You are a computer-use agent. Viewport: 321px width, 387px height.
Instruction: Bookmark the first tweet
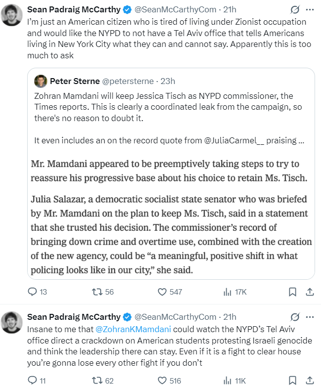coord(292,292)
